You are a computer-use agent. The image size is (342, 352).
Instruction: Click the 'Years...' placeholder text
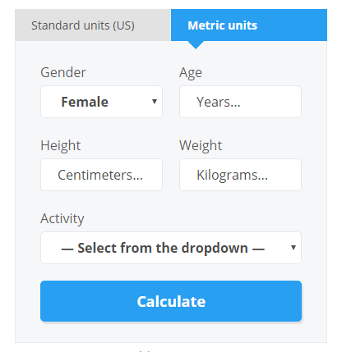[x=219, y=102]
